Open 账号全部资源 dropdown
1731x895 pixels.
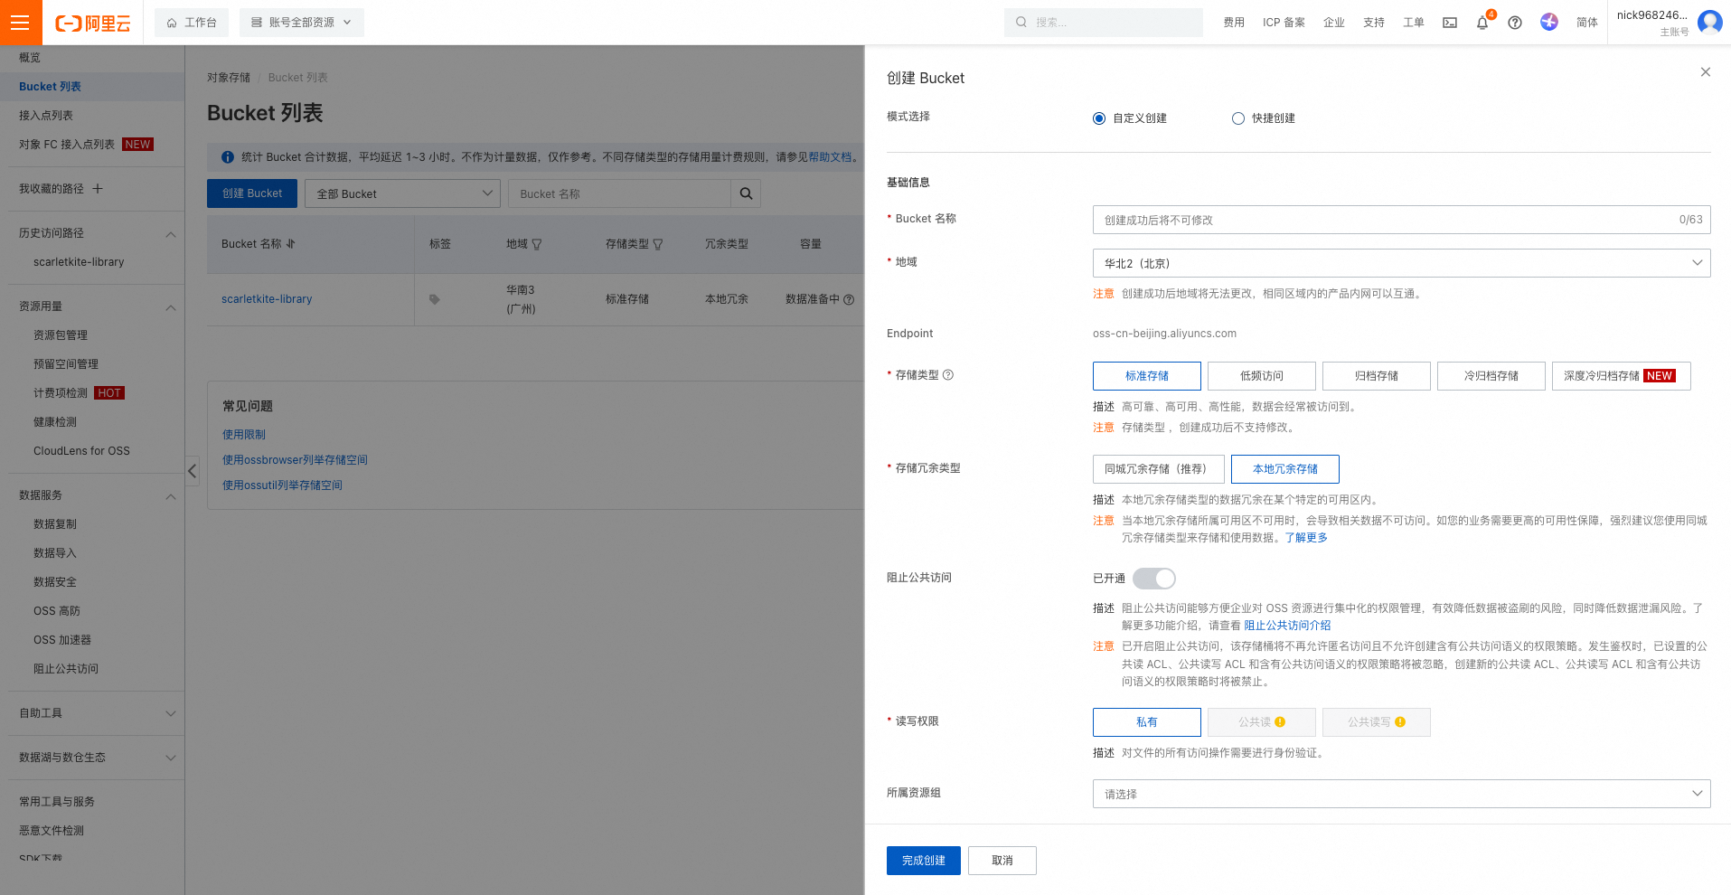(x=302, y=23)
